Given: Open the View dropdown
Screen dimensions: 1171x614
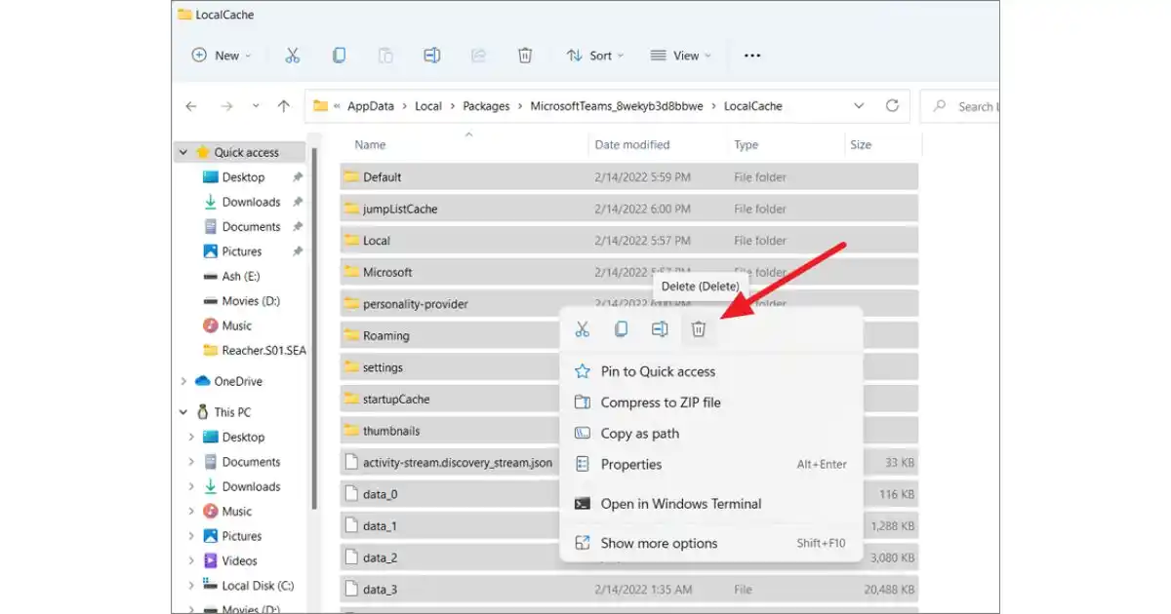Looking at the screenshot, I should pyautogui.click(x=680, y=56).
